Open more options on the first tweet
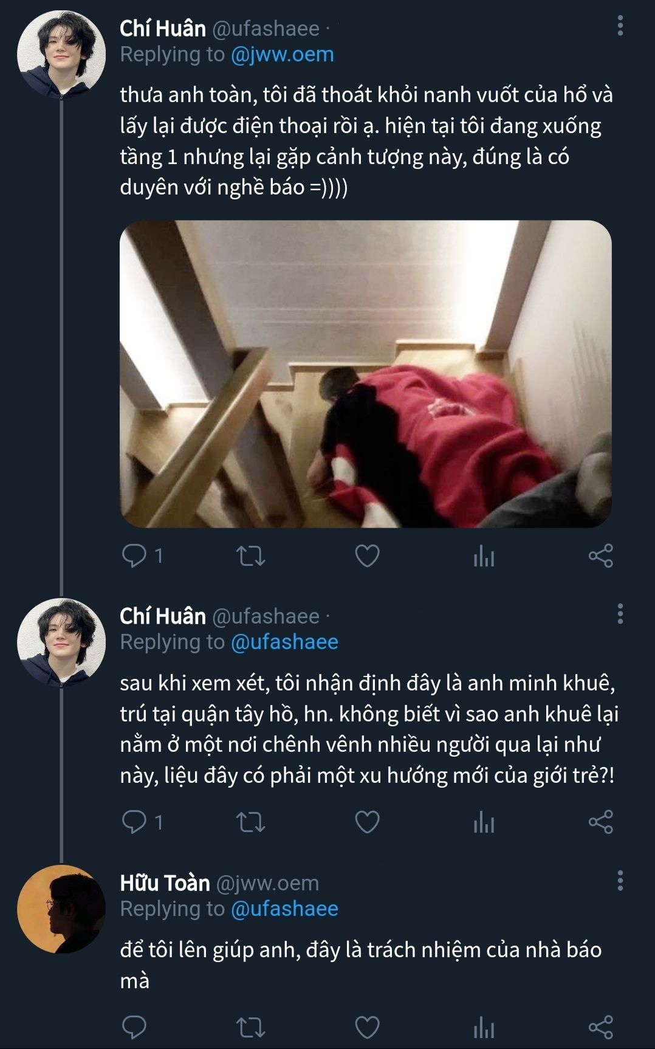The image size is (655, 1049). [x=620, y=26]
